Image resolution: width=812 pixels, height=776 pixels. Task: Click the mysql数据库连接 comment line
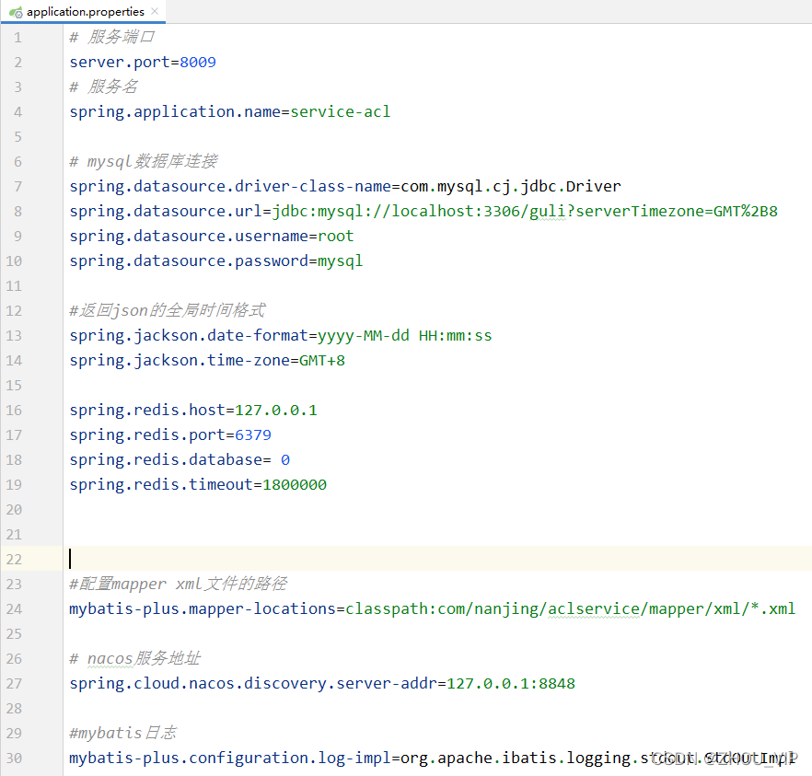pyautogui.click(x=144, y=161)
